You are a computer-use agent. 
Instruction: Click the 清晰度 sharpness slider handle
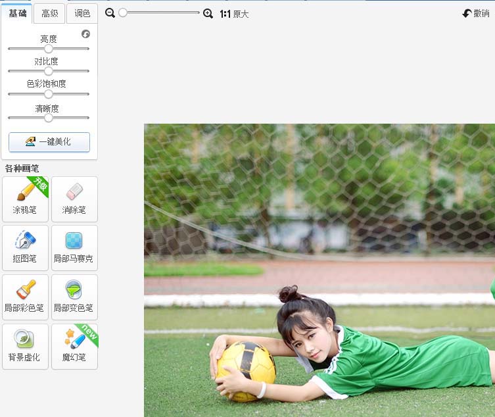(48, 118)
